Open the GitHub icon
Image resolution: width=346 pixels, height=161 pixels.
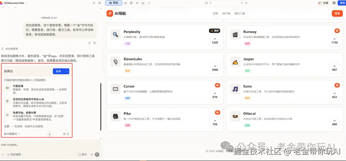pos(334,3)
